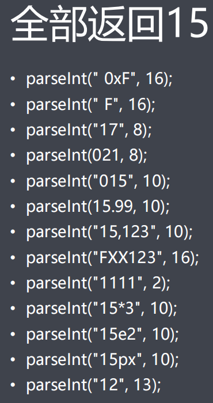Image resolution: width=213 pixels, height=403 pixels.
Task: Click the line parseInt("15*3", 10);
Action: tap(102, 309)
